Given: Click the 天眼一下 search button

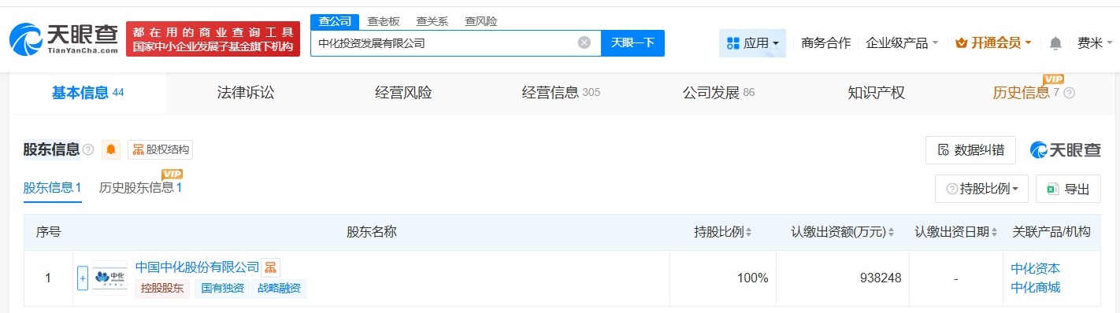Looking at the screenshot, I should (x=632, y=42).
